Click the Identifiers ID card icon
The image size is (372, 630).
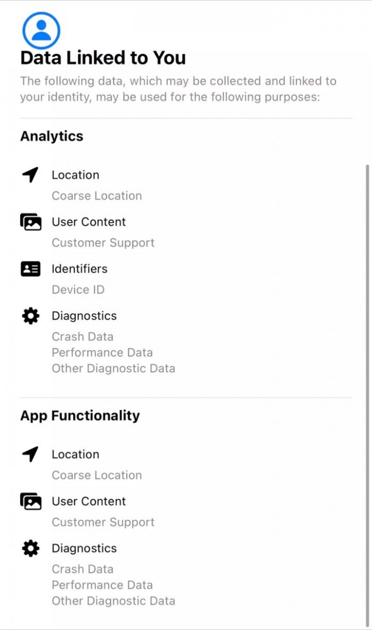30,269
